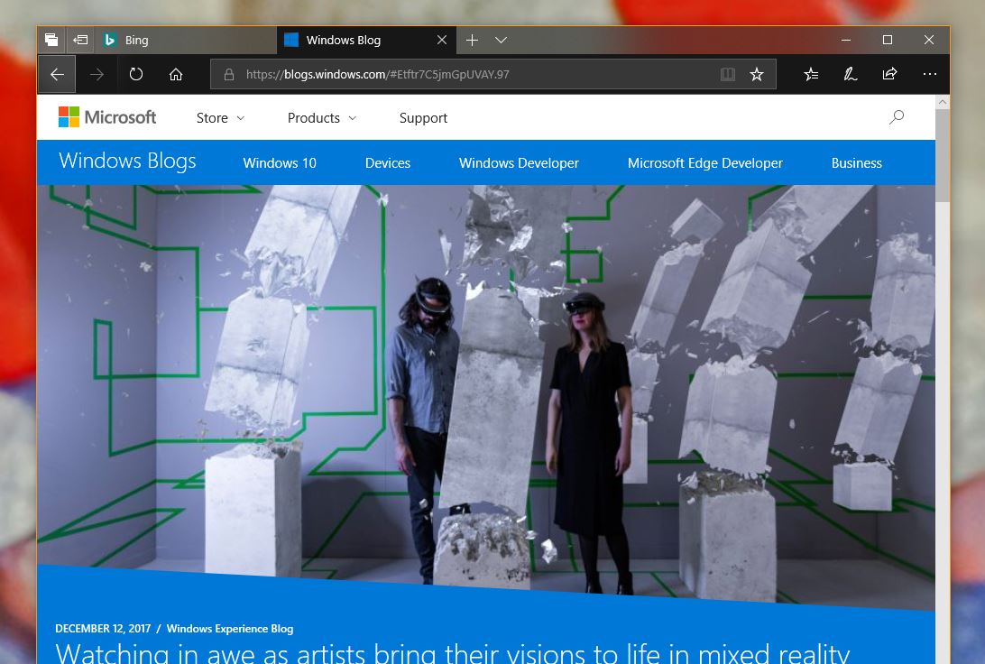Start a Web Note with Windows Ink

pos(850,74)
